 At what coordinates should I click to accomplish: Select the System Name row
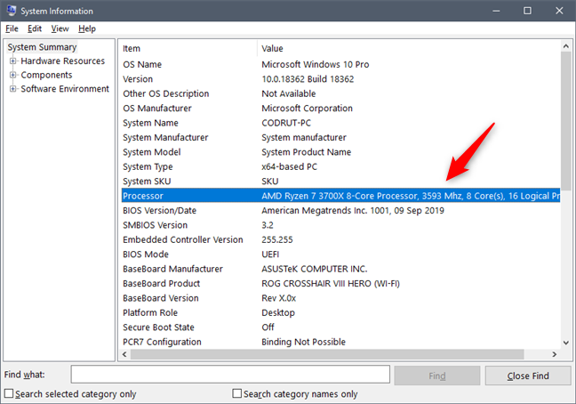[340, 123]
